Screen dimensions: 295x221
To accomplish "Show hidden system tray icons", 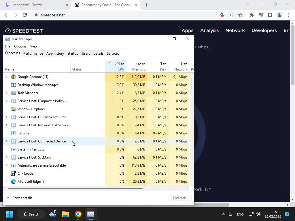I will (x=223, y=214).
